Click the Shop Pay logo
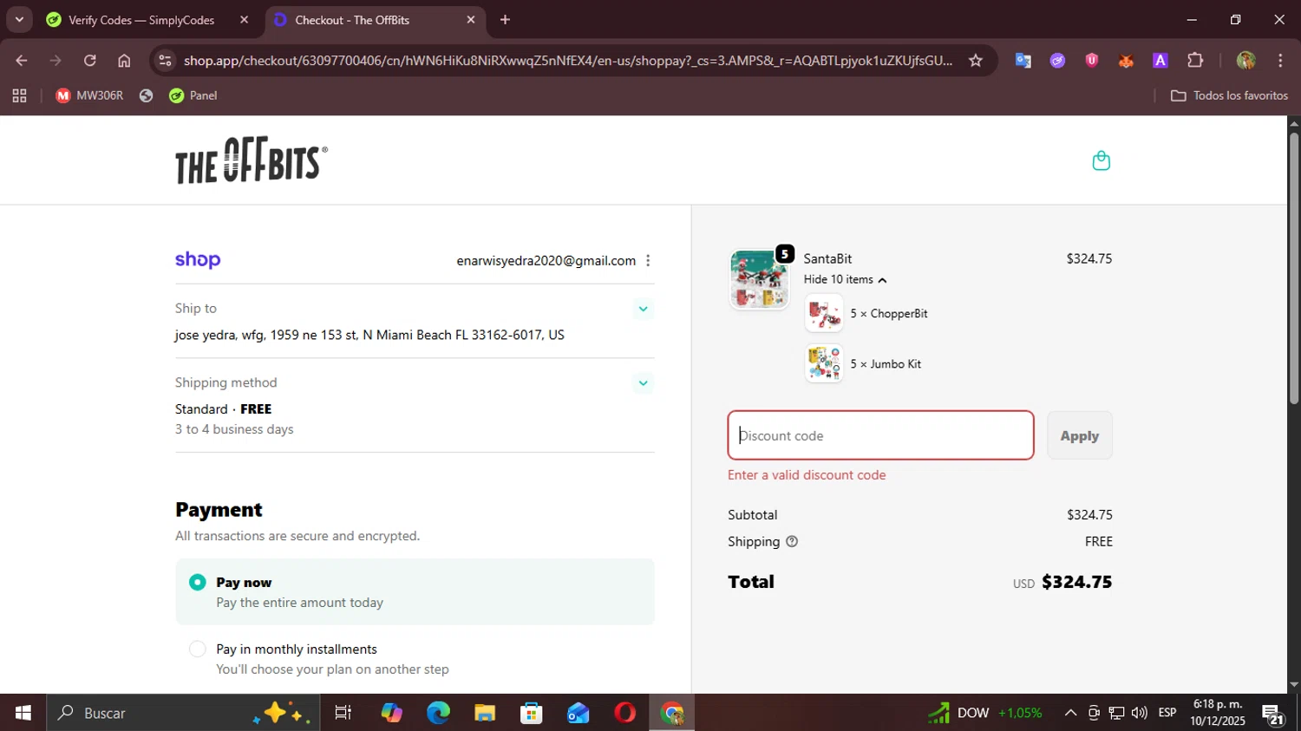 click(198, 260)
